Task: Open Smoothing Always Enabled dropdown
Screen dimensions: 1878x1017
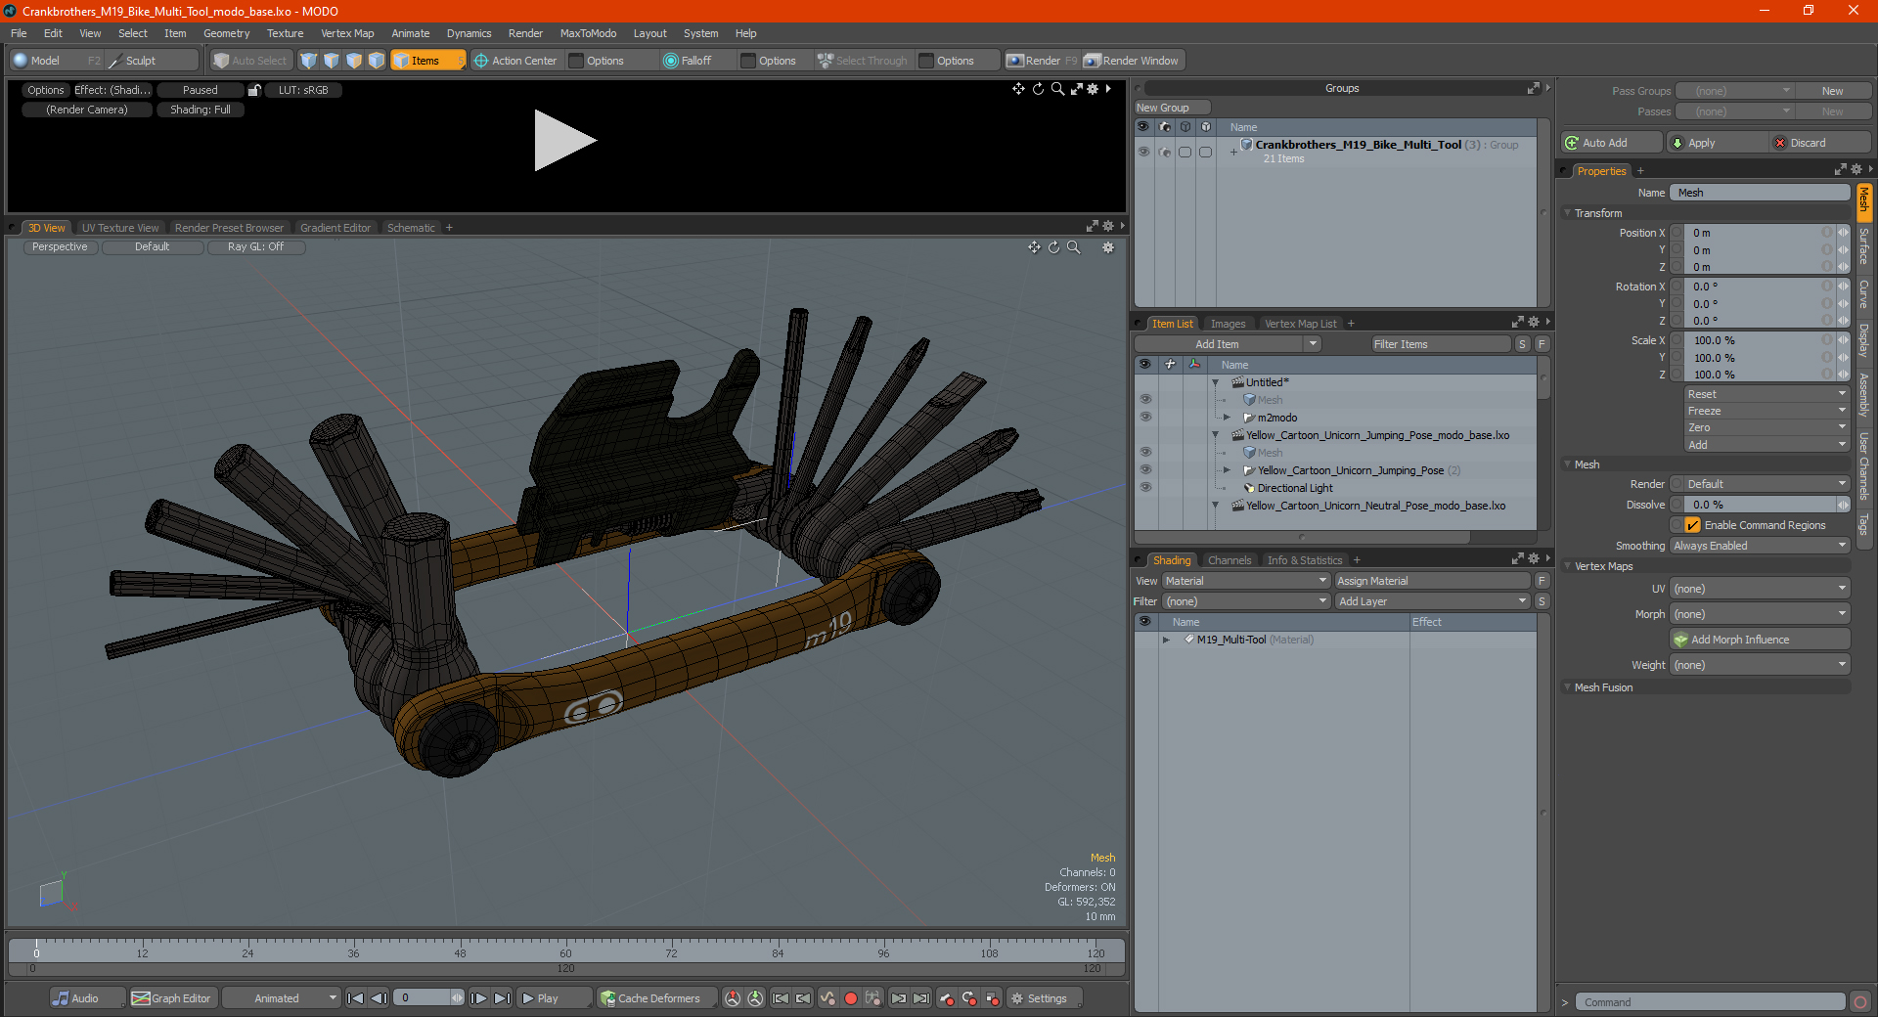Action: 1760,546
